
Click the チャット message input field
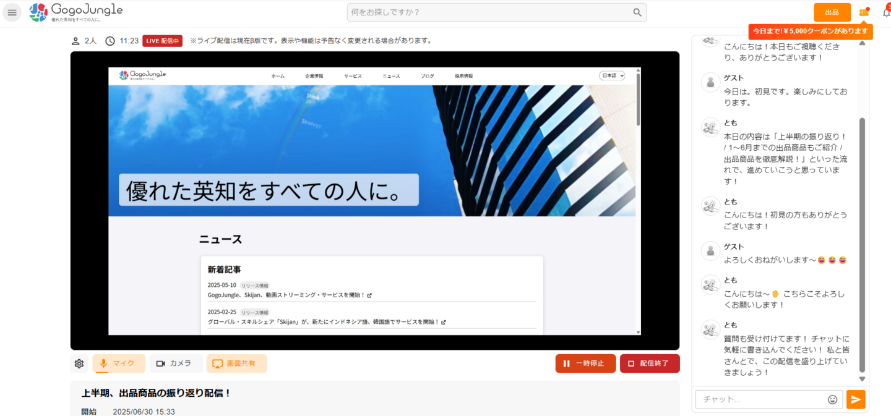(761, 399)
